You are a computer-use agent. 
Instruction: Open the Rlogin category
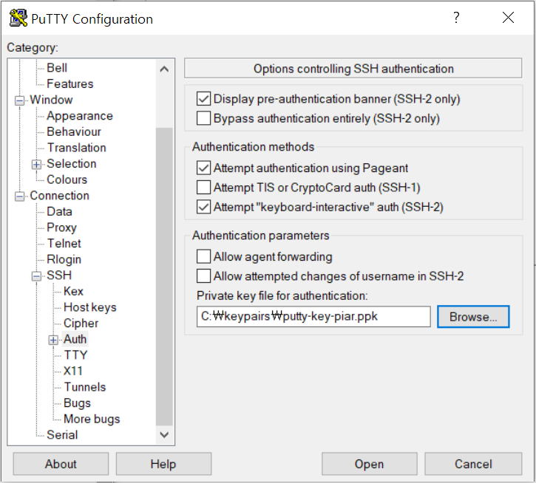pyautogui.click(x=64, y=260)
